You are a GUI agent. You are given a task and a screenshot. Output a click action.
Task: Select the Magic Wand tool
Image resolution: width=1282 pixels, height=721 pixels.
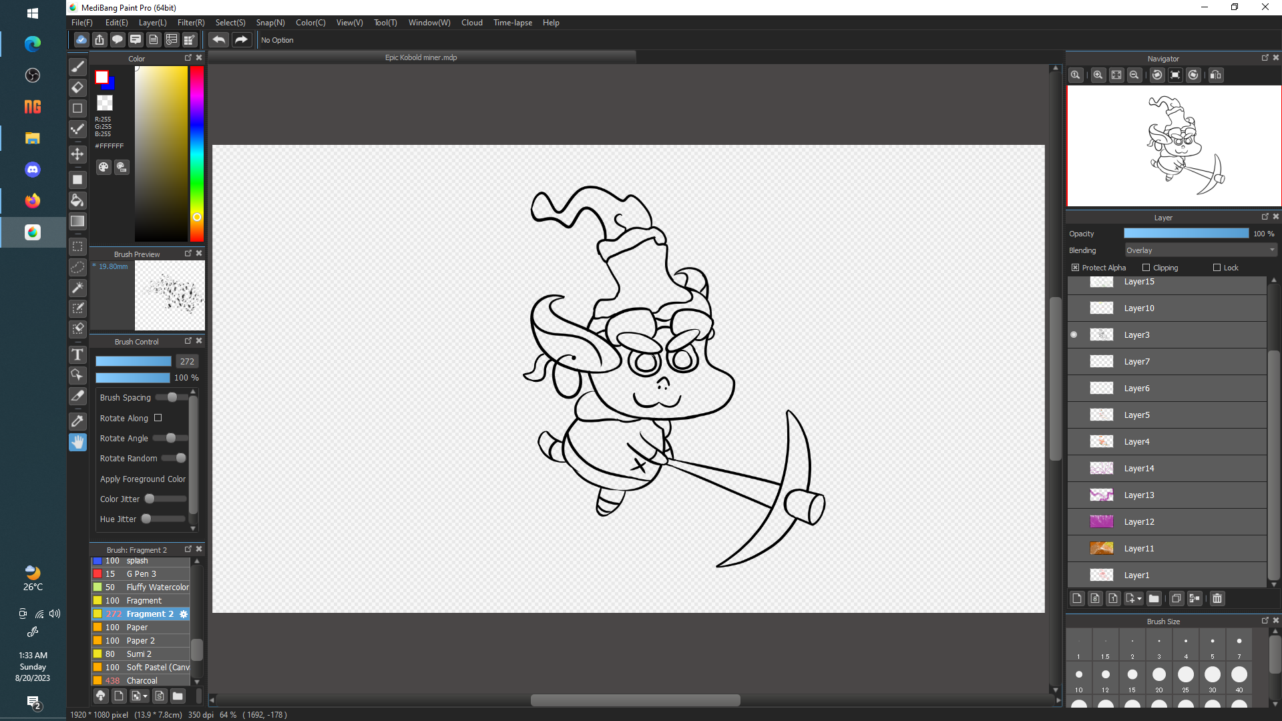click(77, 288)
